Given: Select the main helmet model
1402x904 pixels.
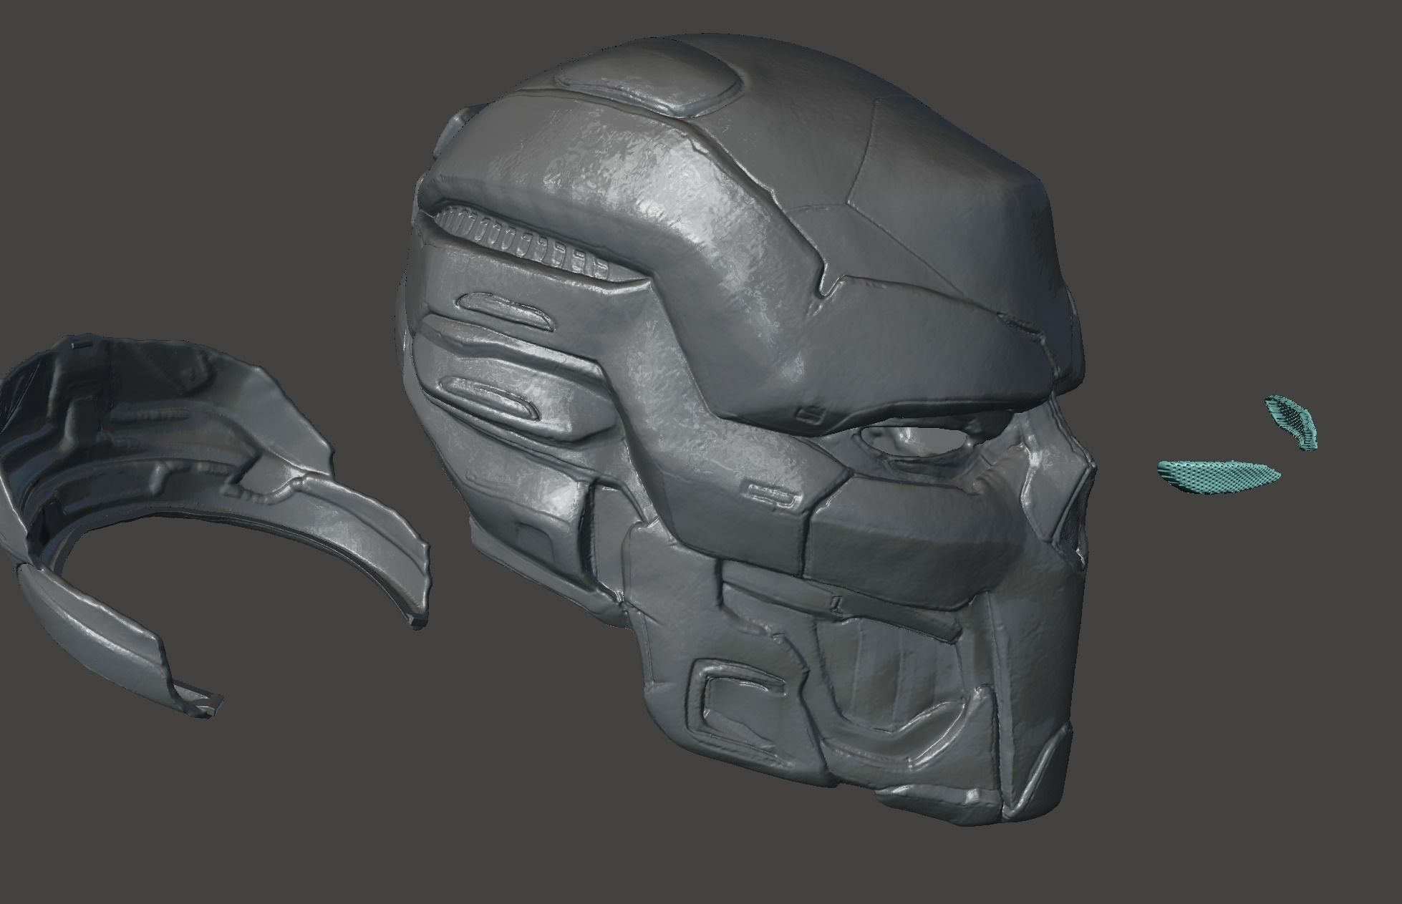Looking at the screenshot, I should 745,429.
